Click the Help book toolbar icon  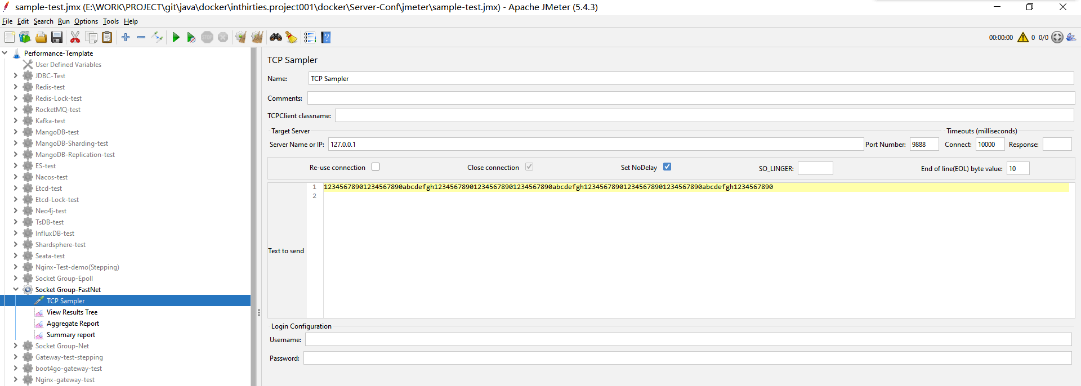click(326, 37)
